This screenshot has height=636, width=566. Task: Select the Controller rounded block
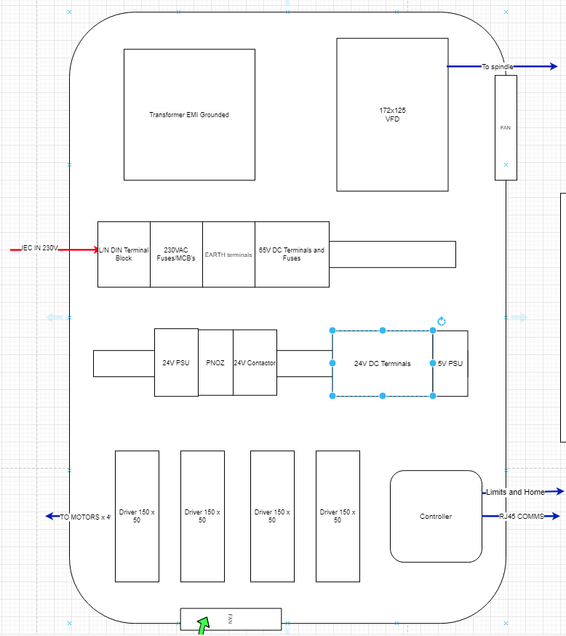436,517
